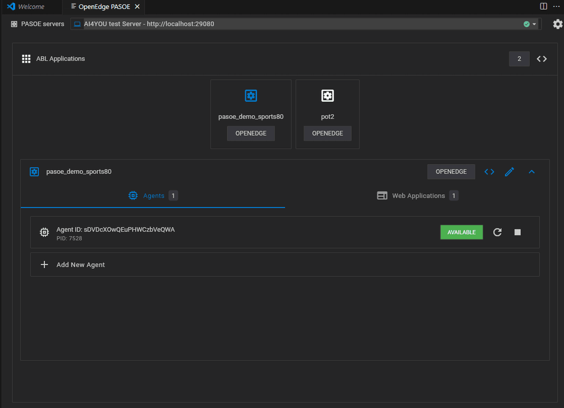Edit pasoe_demo_sports80 with the pencil icon
Screen dimensions: 564x408
point(509,172)
